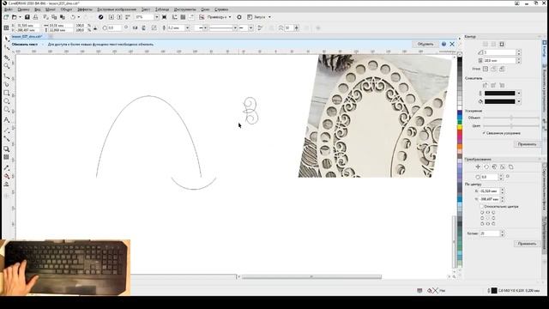The image size is (549, 309).
Task: Select the top-left anchor point option
Action: pos(482,213)
